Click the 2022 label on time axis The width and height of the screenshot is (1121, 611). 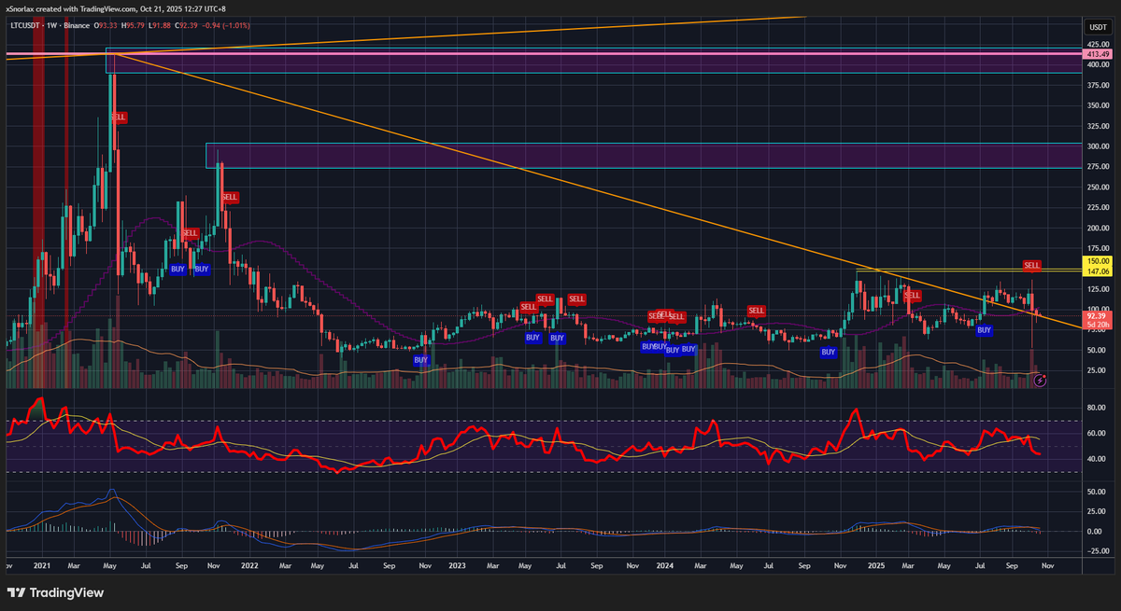tap(249, 565)
